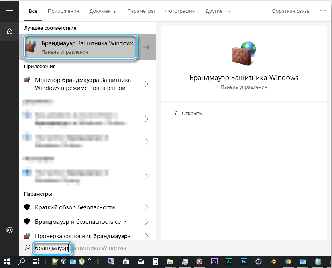332x268 pixels.
Task: Switch to the Документы tab
Action: tap(103, 11)
